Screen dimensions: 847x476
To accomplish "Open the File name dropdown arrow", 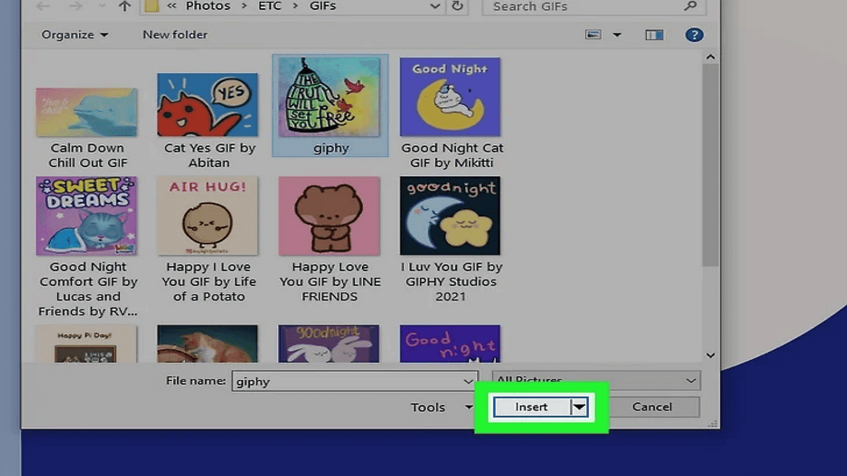I will [469, 381].
